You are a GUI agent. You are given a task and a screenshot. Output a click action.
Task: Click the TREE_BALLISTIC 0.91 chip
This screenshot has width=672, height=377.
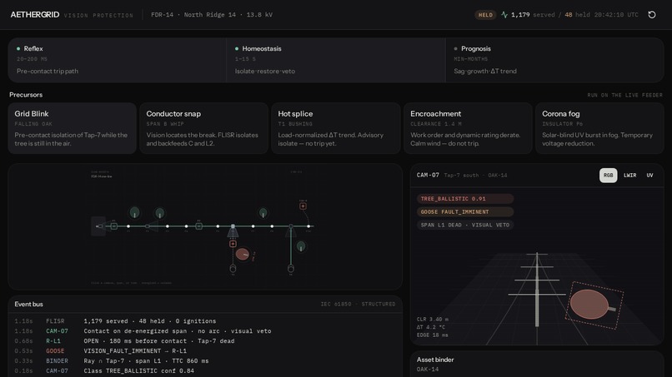point(465,199)
